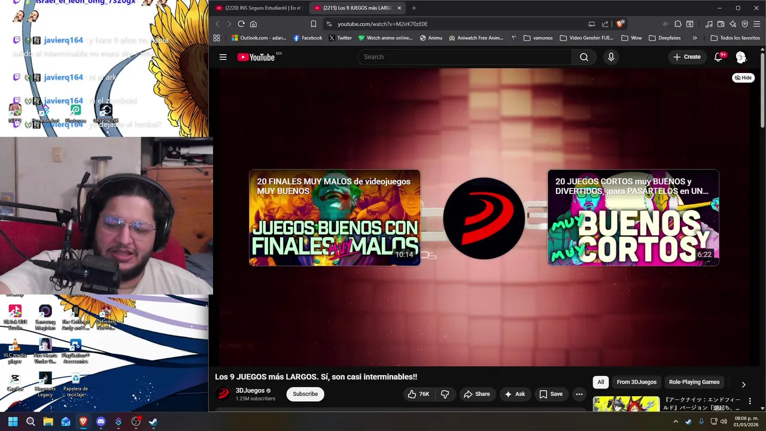The image size is (766, 431).
Task: Open the Wow bookmark folder
Action: 631,38
